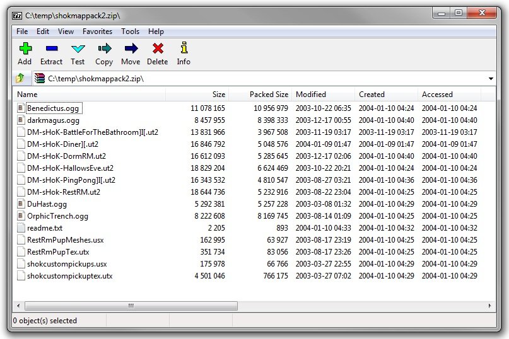Select DM-sHoK-HallowsEve.ut2 in the list

[70, 168]
